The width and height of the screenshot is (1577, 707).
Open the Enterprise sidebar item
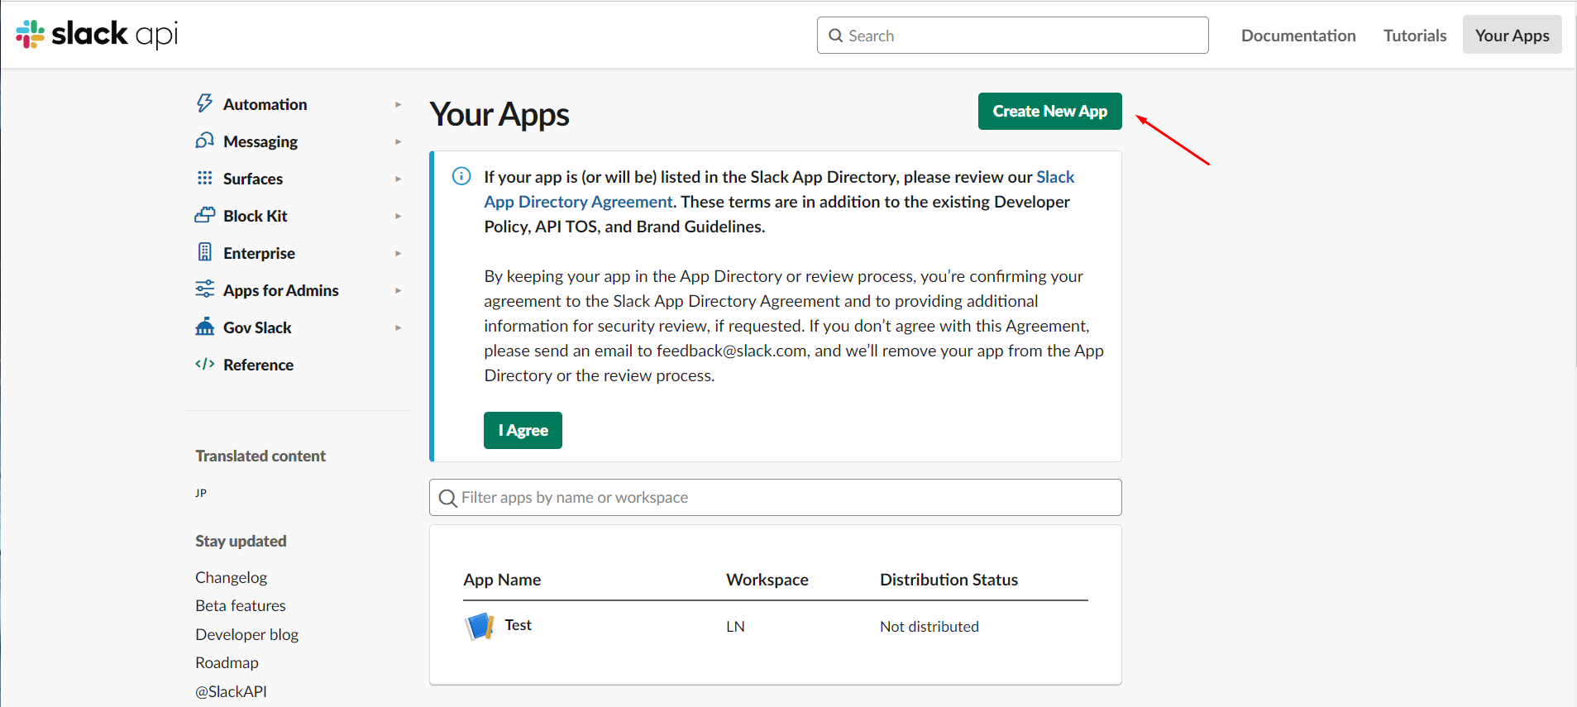pyautogui.click(x=259, y=253)
